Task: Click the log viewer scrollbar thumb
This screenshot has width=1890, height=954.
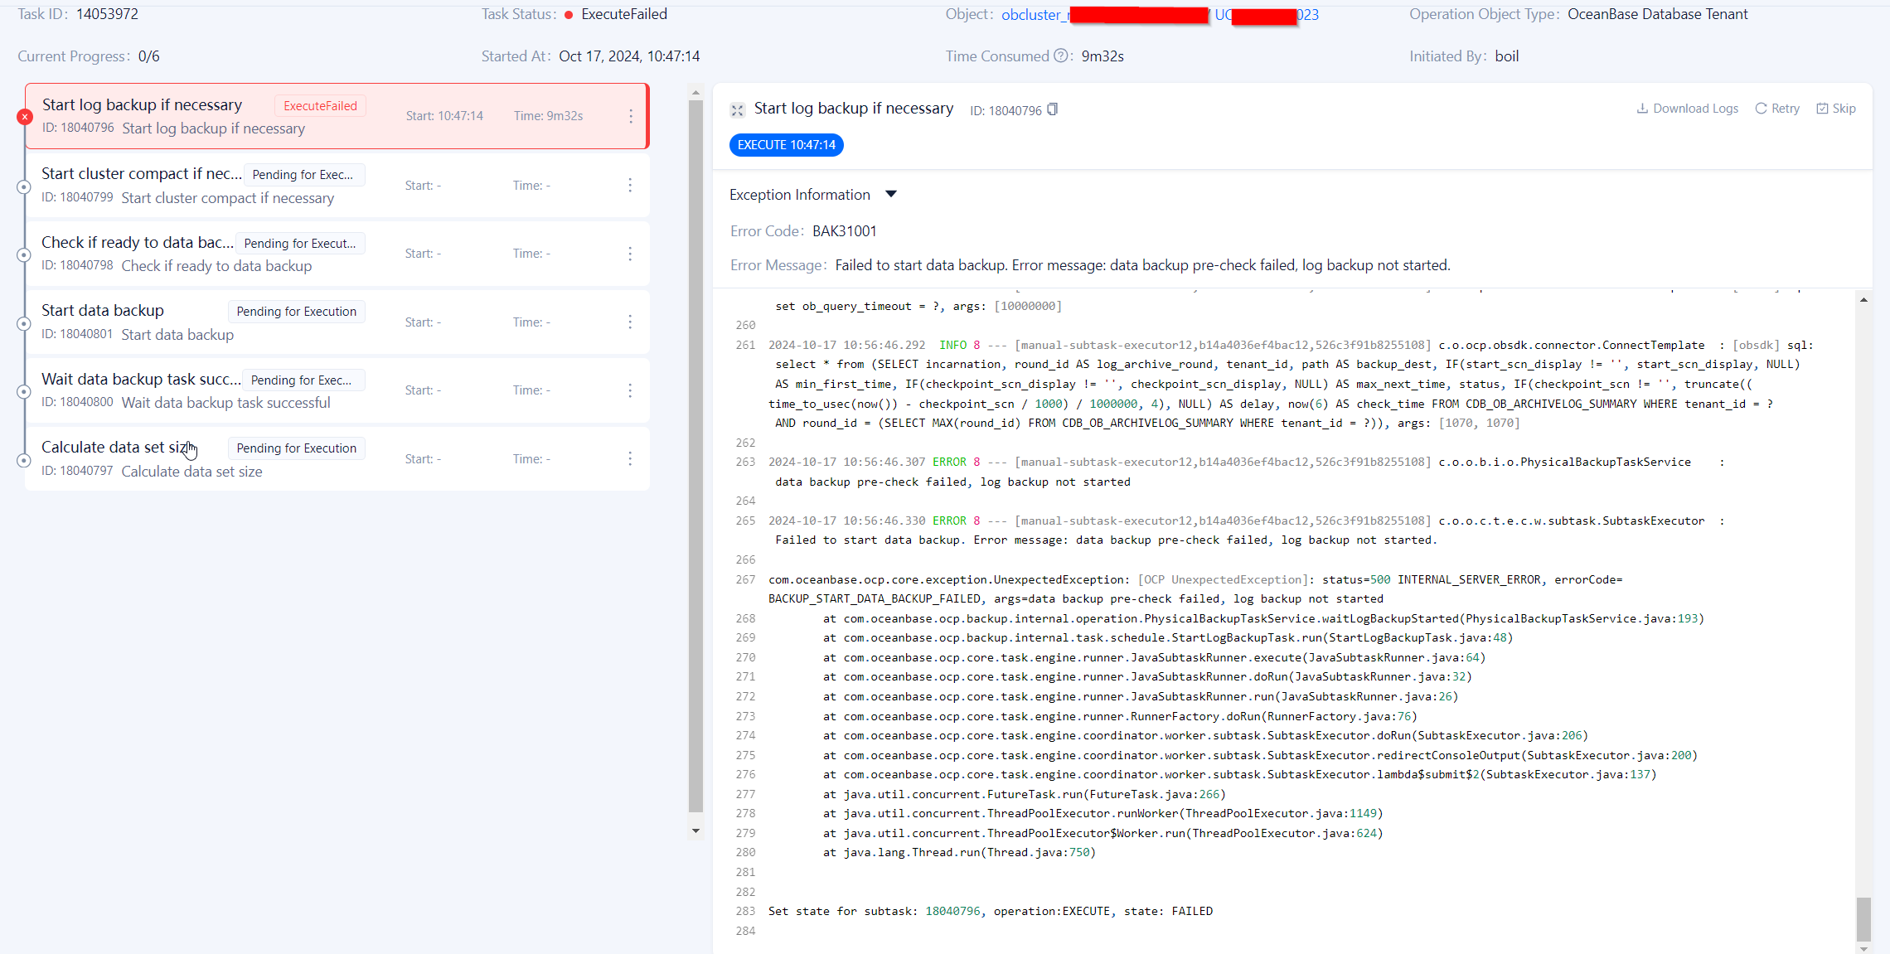Action: click(x=1863, y=918)
